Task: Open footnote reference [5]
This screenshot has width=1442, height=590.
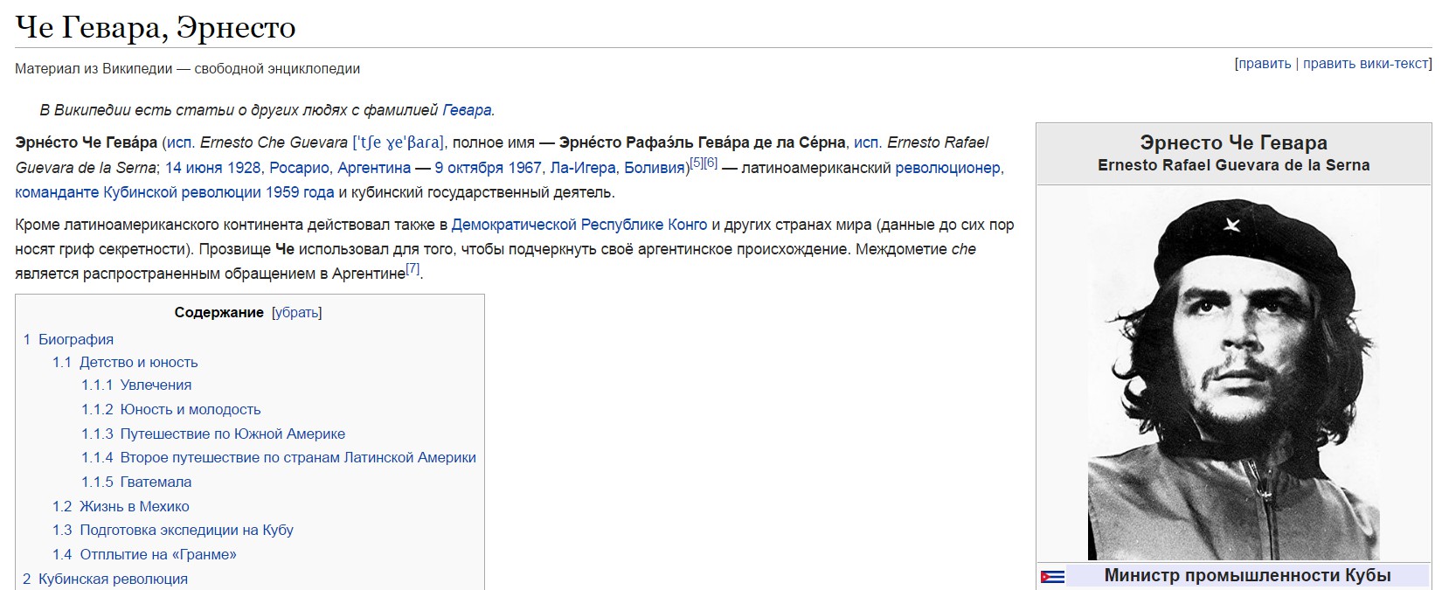Action: pos(697,163)
